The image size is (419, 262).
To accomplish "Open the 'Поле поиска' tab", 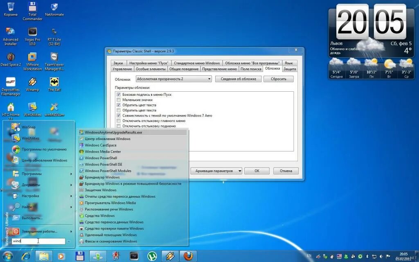I will click(x=251, y=69).
